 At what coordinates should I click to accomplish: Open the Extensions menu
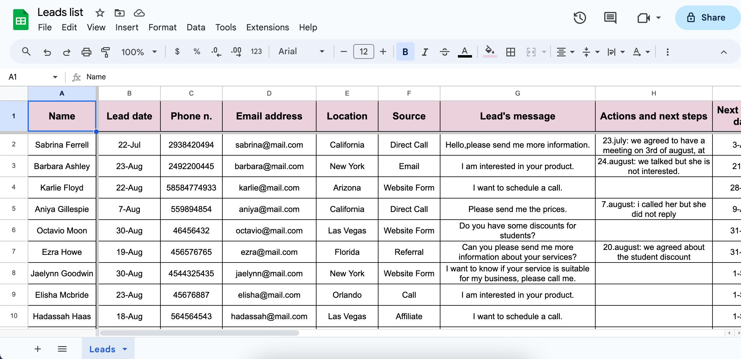[x=267, y=27]
